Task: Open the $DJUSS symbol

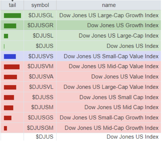Action: 43,97
